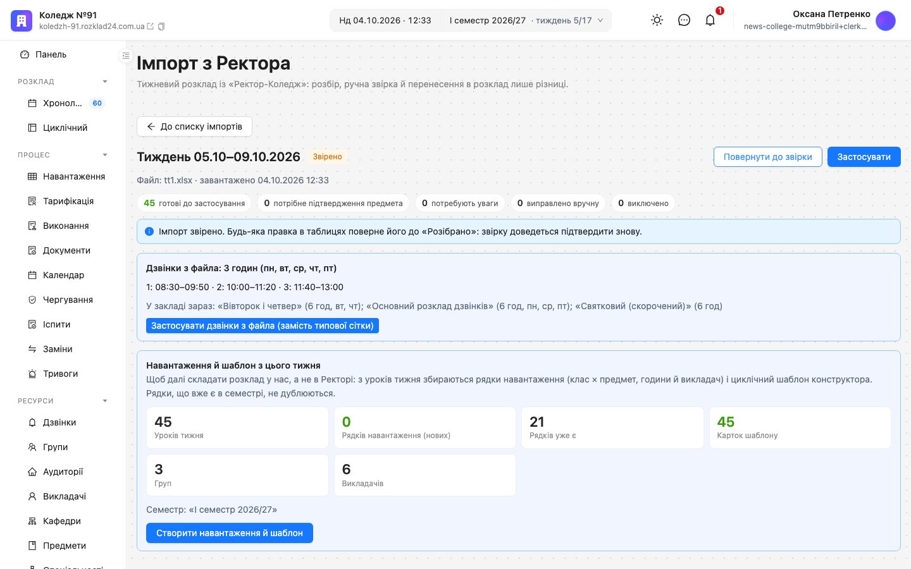
Task: Go to Навантаження section
Action: pyautogui.click(x=63, y=176)
